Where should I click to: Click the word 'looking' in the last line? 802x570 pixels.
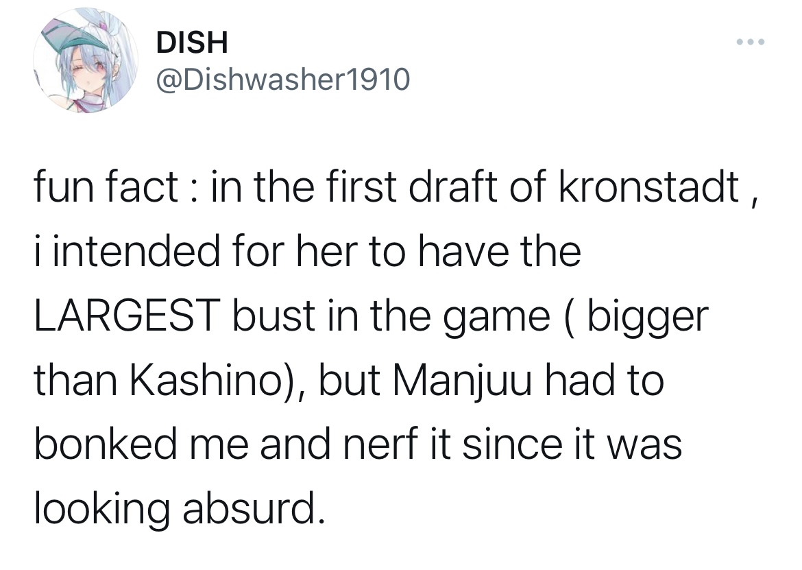coord(102,512)
